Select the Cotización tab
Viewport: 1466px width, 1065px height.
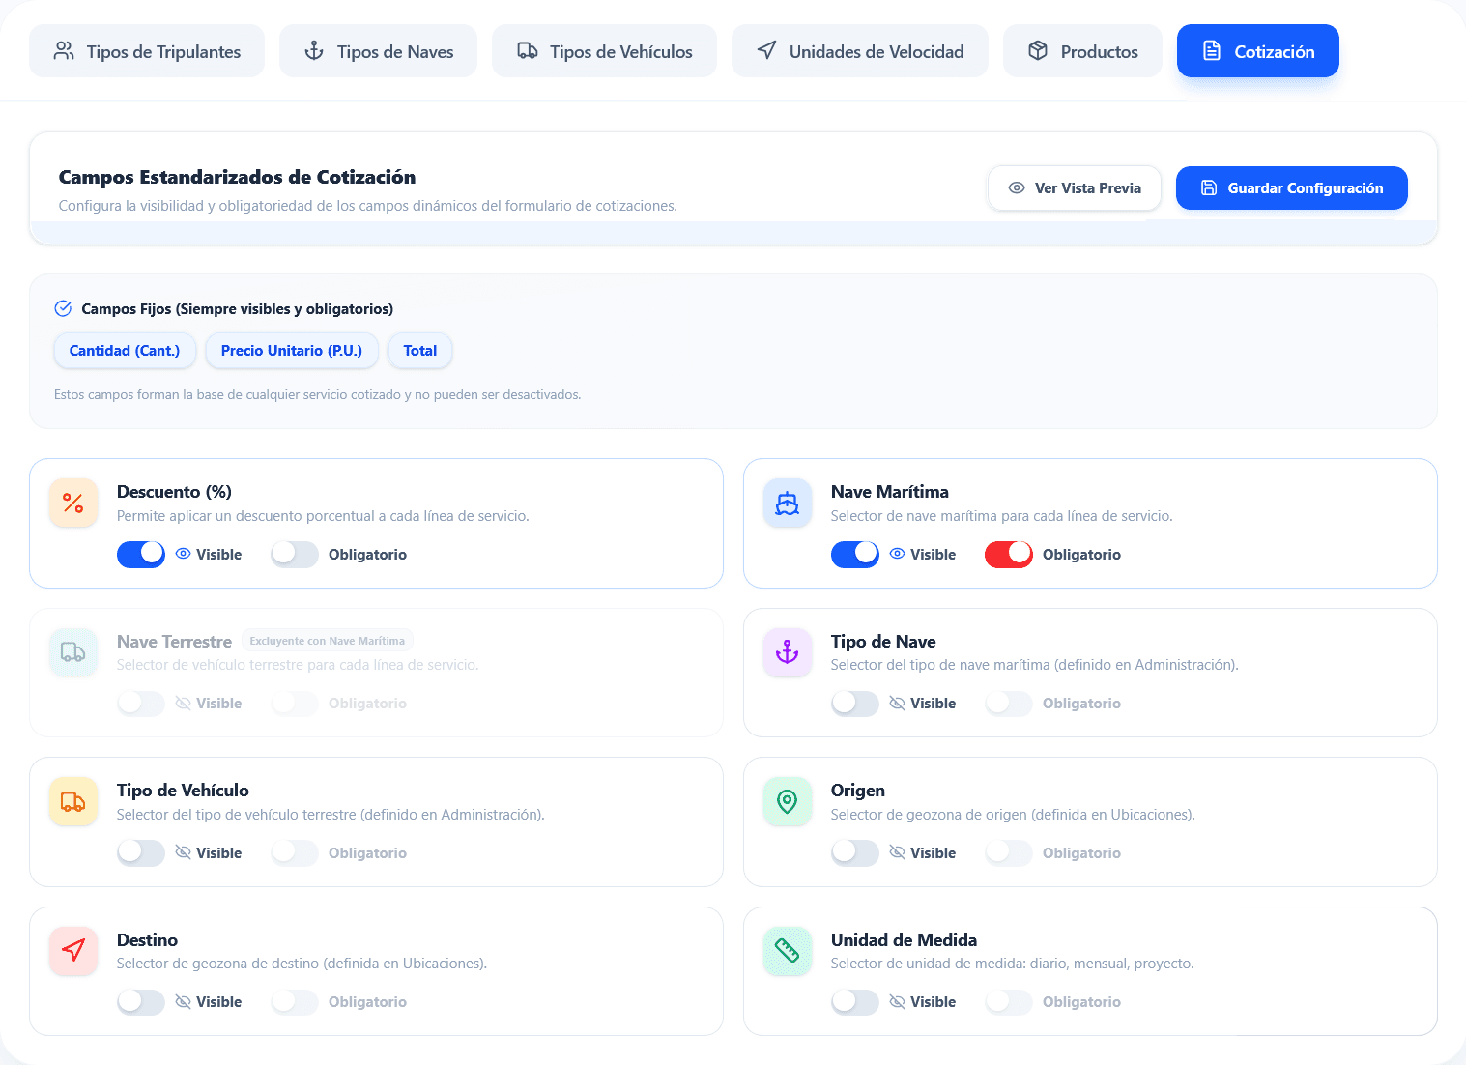coord(1258,51)
